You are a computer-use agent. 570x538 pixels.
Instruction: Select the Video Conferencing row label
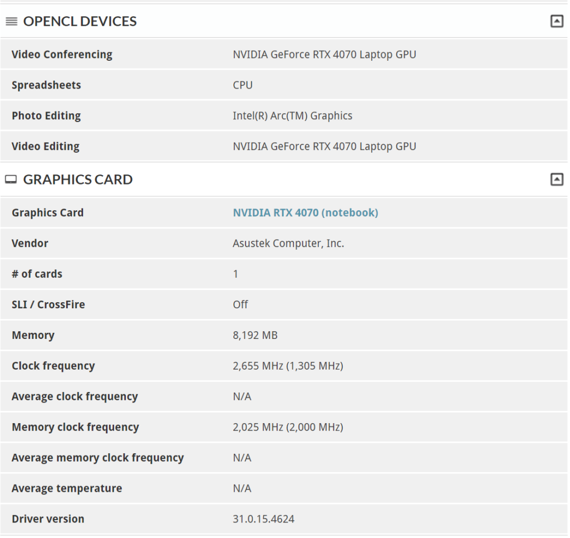[62, 55]
